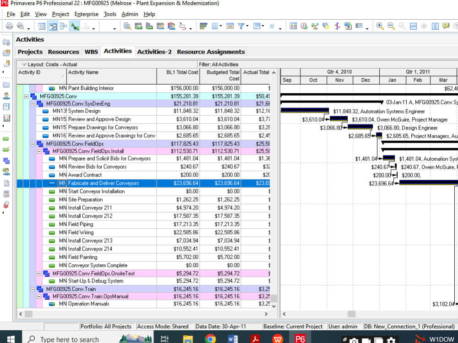Collapse MFG00925.Conv.SysDesEng group

33,103
